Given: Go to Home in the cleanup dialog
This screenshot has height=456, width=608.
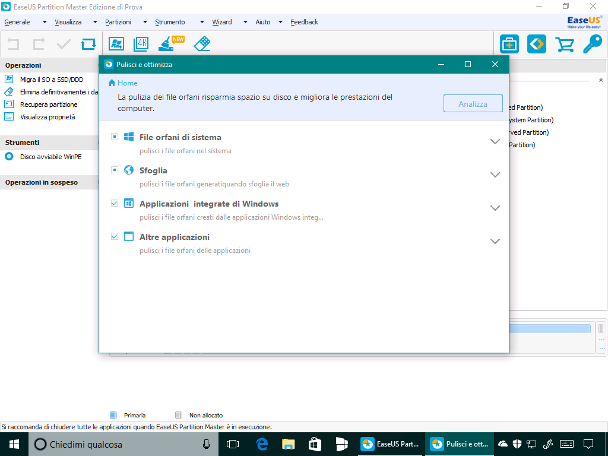Looking at the screenshot, I should (123, 83).
